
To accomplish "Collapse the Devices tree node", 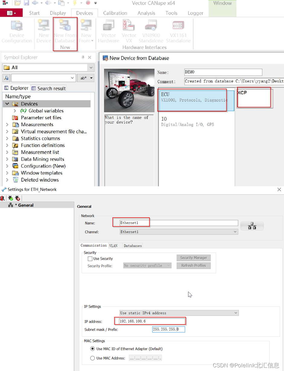I will click(7, 104).
